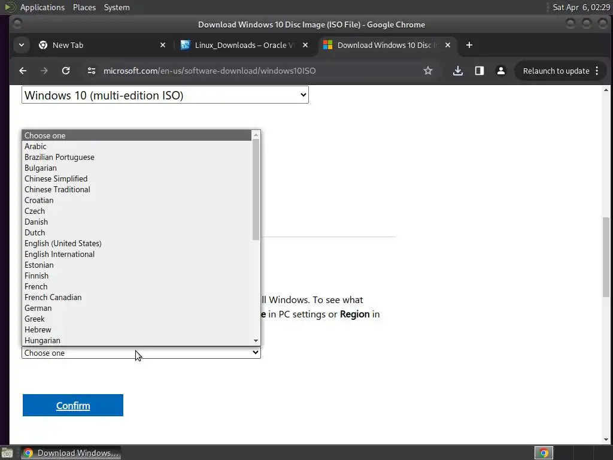Open a new tab with plus icon
613x460 pixels.
[x=469, y=45]
